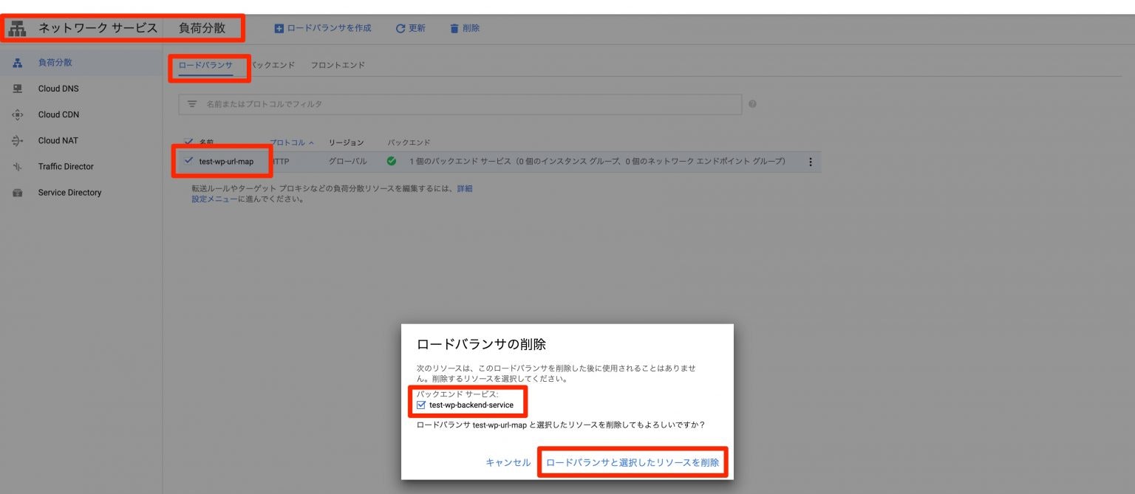The image size is (1135, 494).
Task: Click the 名前またはプロトコルでフィルタ input field
Action: tap(443, 104)
